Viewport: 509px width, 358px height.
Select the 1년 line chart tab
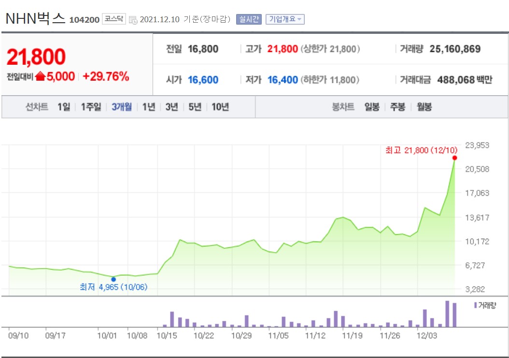tap(149, 107)
